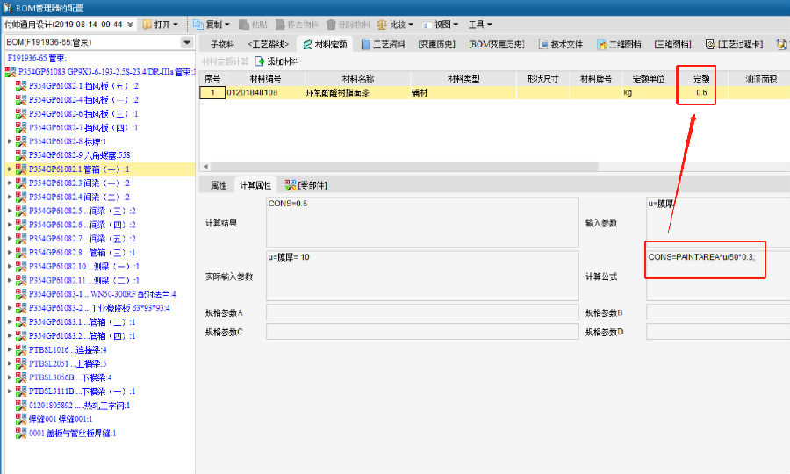Click the 复制 copy icon

point(199,25)
